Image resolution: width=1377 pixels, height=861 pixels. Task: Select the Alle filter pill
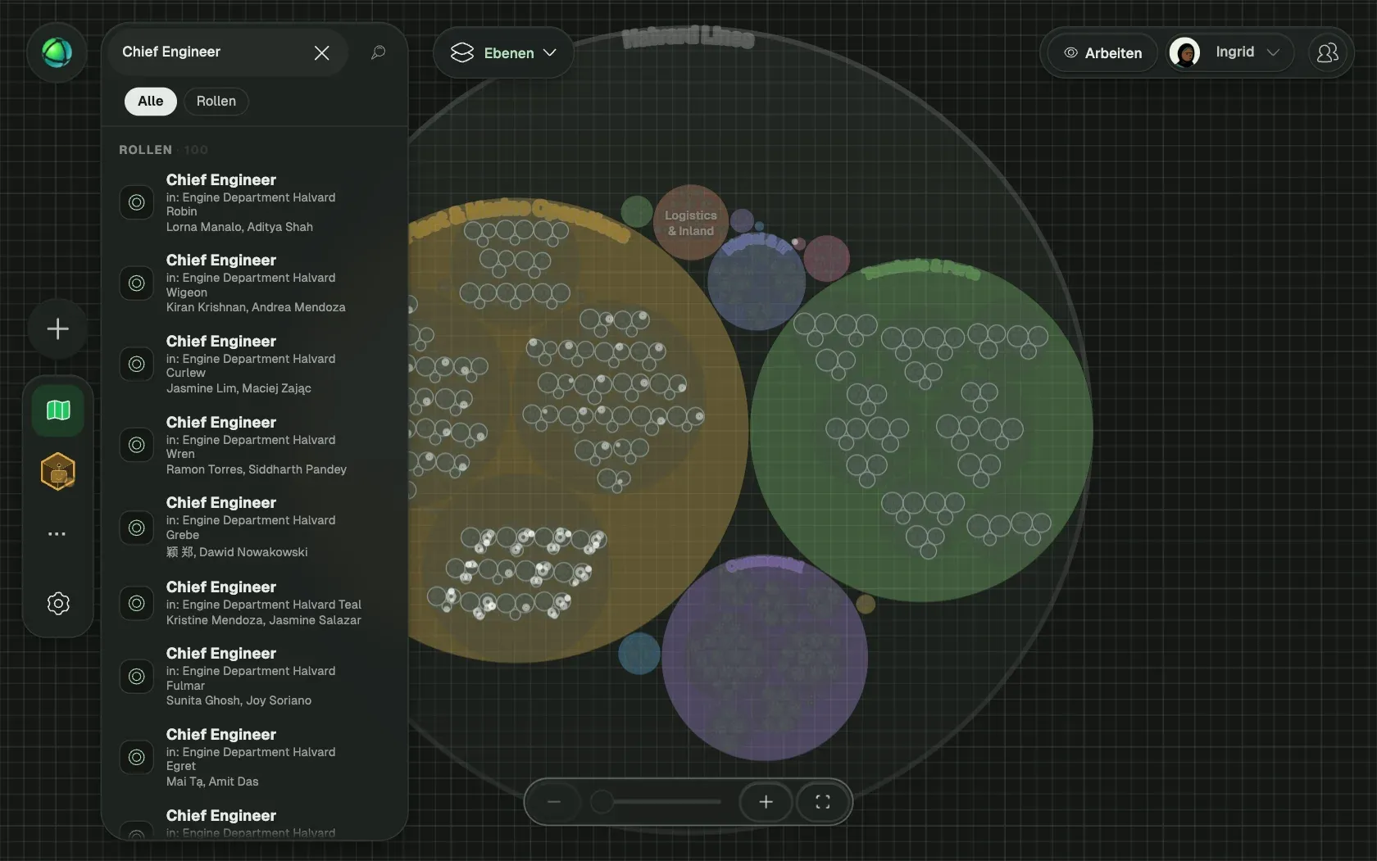tap(151, 101)
